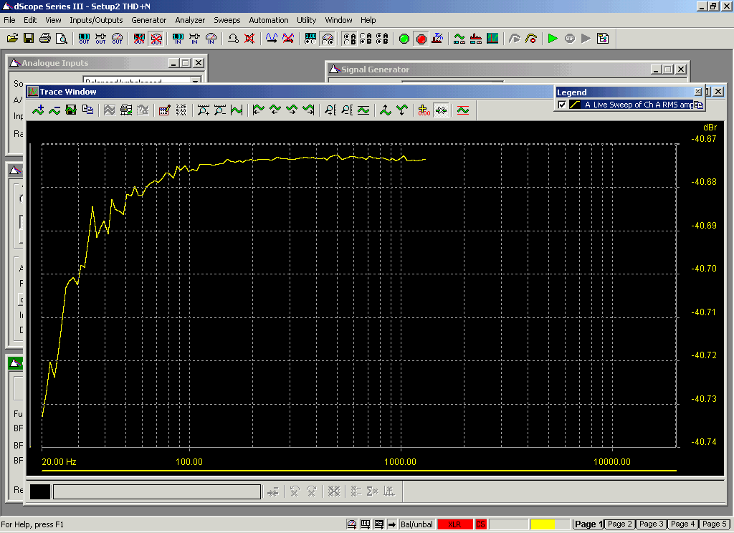Open a file with the folder icon
The image size is (734, 533).
pyautogui.click(x=12, y=39)
